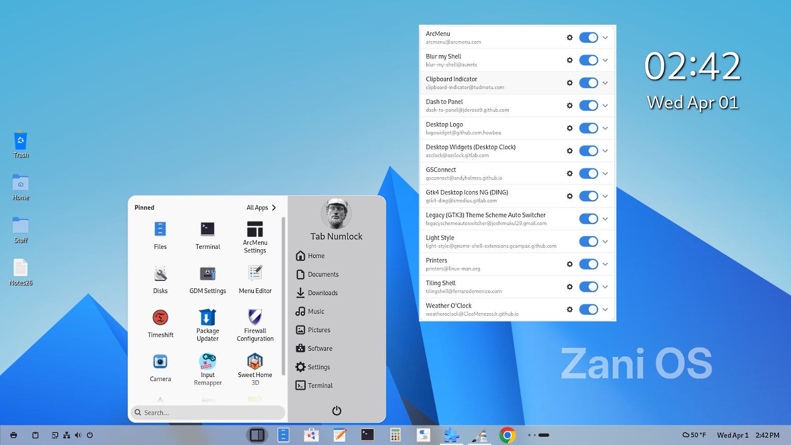791x445 pixels.
Task: Expand Clipboard Indicator row chevron
Action: tap(605, 83)
